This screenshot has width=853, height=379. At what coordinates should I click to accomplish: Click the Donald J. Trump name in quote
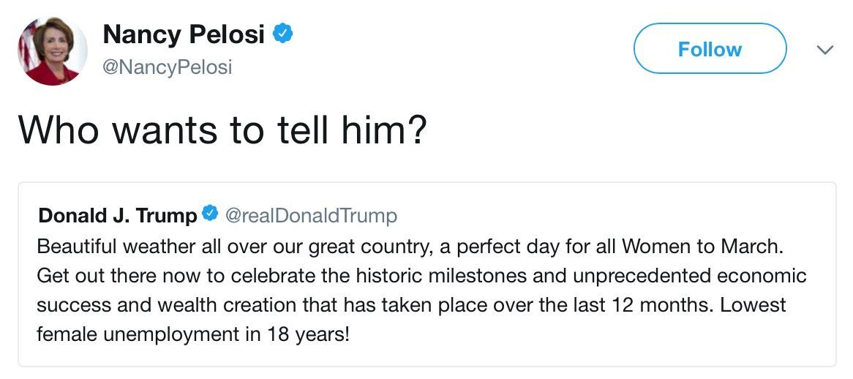(117, 216)
